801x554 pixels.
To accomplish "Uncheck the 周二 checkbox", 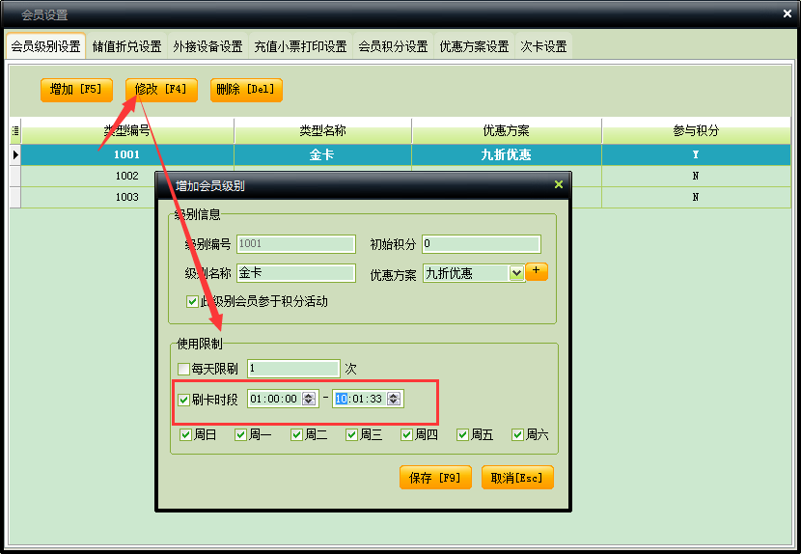I will [x=296, y=435].
